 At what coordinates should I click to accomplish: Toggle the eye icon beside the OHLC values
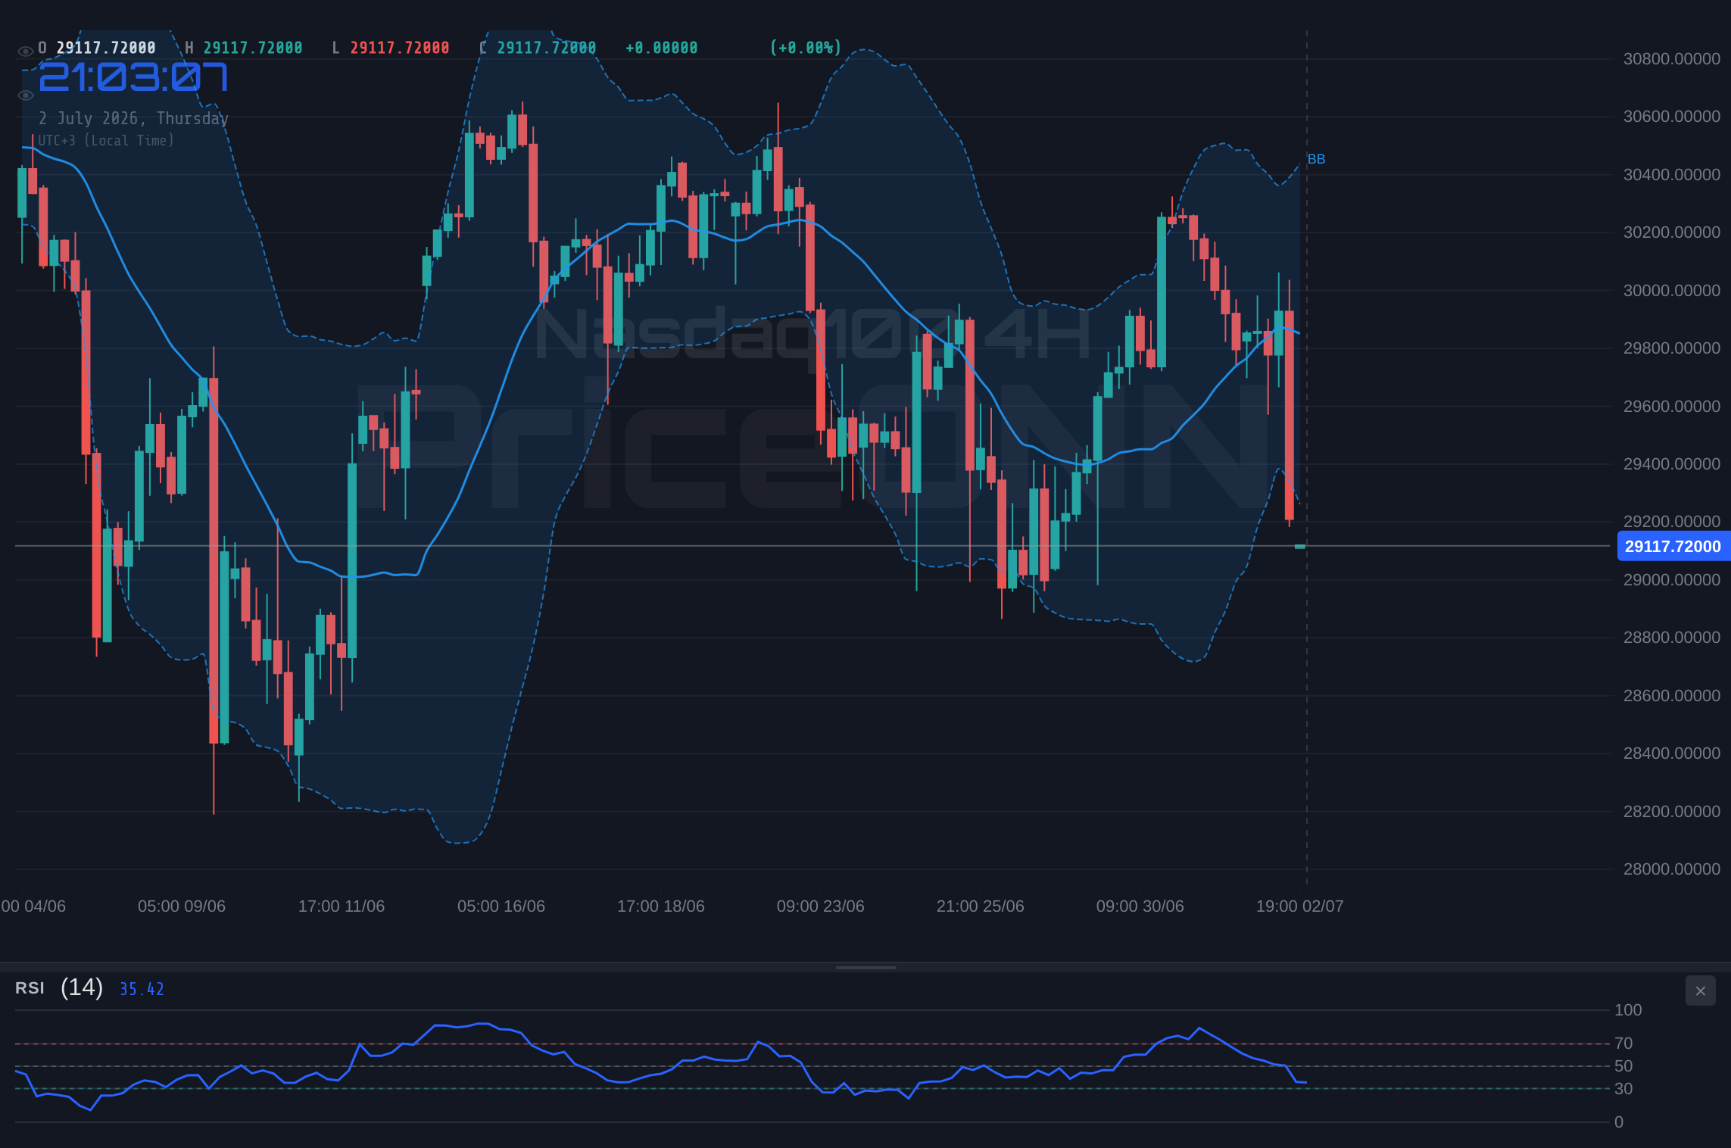tap(25, 51)
